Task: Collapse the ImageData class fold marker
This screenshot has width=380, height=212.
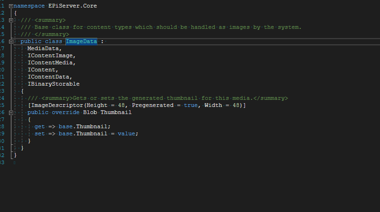Action: (x=11, y=42)
